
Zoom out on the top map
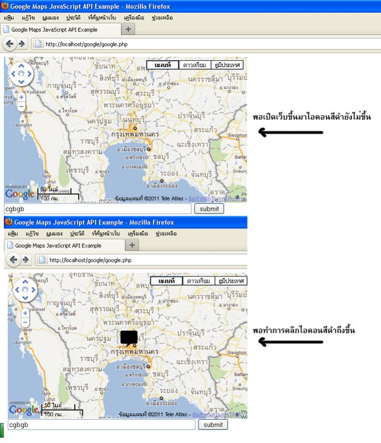pyautogui.click(x=21, y=106)
